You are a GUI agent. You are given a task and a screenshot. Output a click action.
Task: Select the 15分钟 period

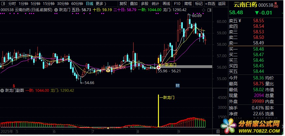coord(49,3)
